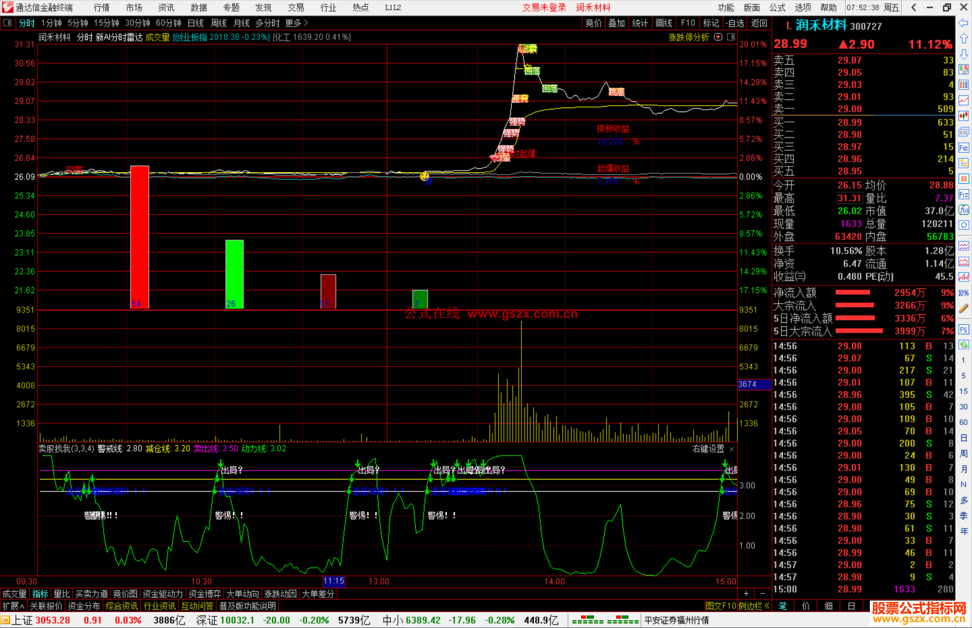Open the candlestick chart icon in sidebar

[x=963, y=116]
